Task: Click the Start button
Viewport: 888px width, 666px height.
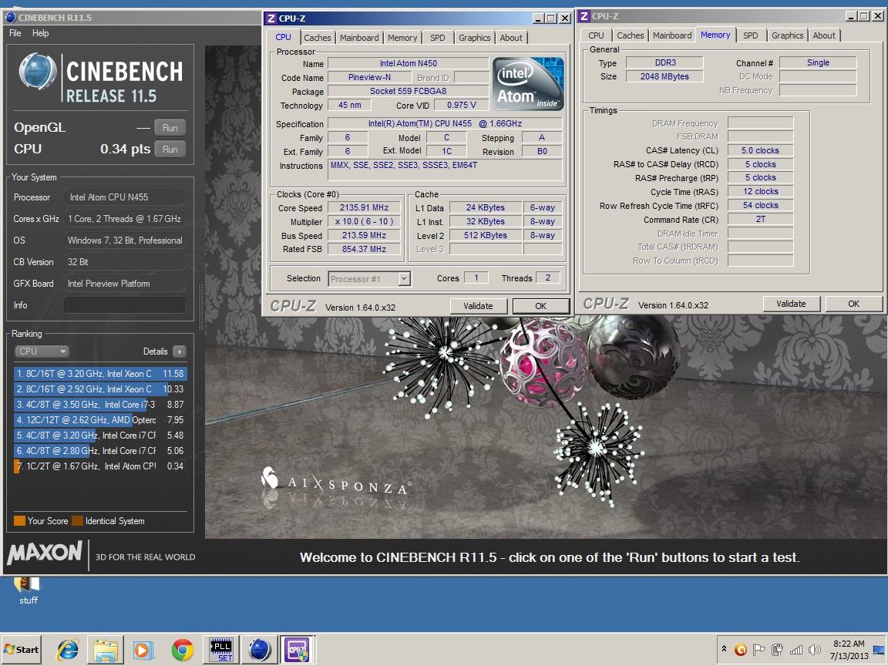Action: point(22,650)
